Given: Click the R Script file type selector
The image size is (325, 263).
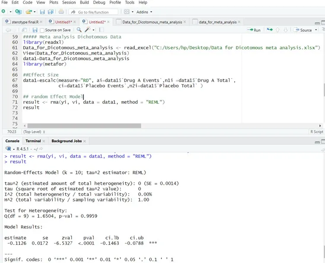Looking at the screenshot, I should (x=317, y=131).
